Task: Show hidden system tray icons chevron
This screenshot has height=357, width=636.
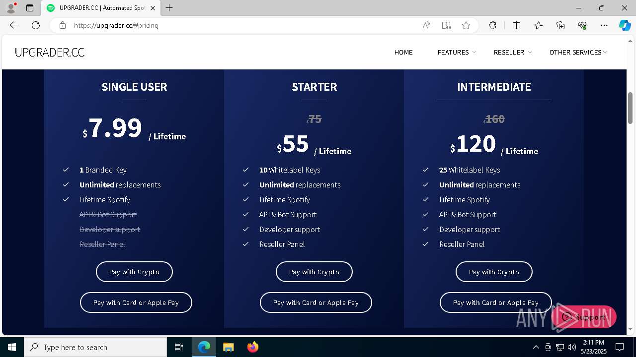Action: point(536,347)
